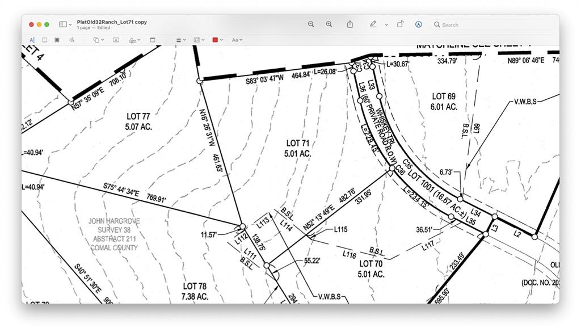581x332 pixels.
Task: Rotate the page with Rotate button
Action: click(x=400, y=24)
